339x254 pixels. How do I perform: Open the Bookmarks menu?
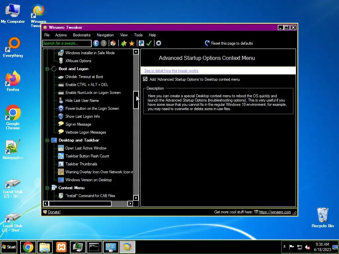pos(82,35)
